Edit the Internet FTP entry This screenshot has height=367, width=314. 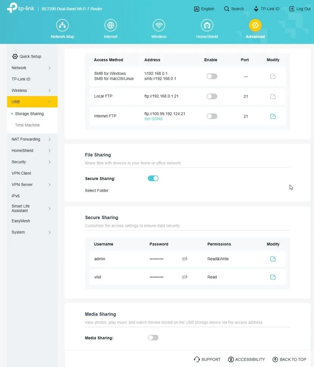click(273, 116)
